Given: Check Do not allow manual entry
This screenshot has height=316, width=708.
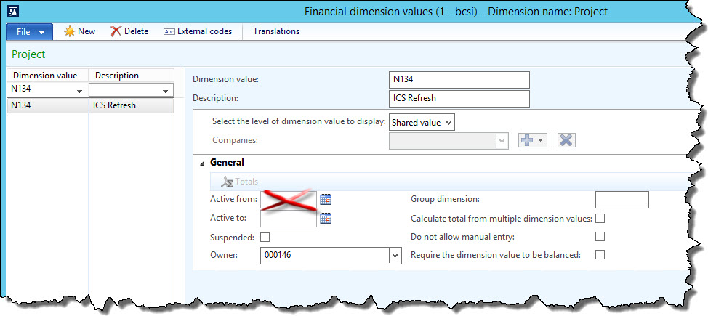Looking at the screenshot, I should click(x=600, y=236).
